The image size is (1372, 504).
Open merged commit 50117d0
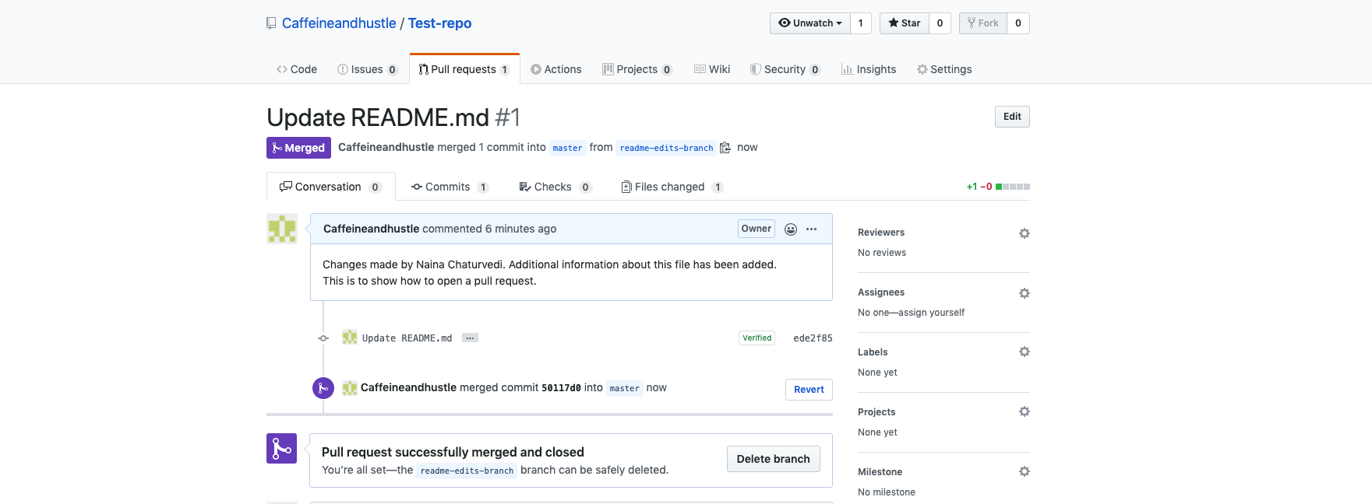pos(561,388)
